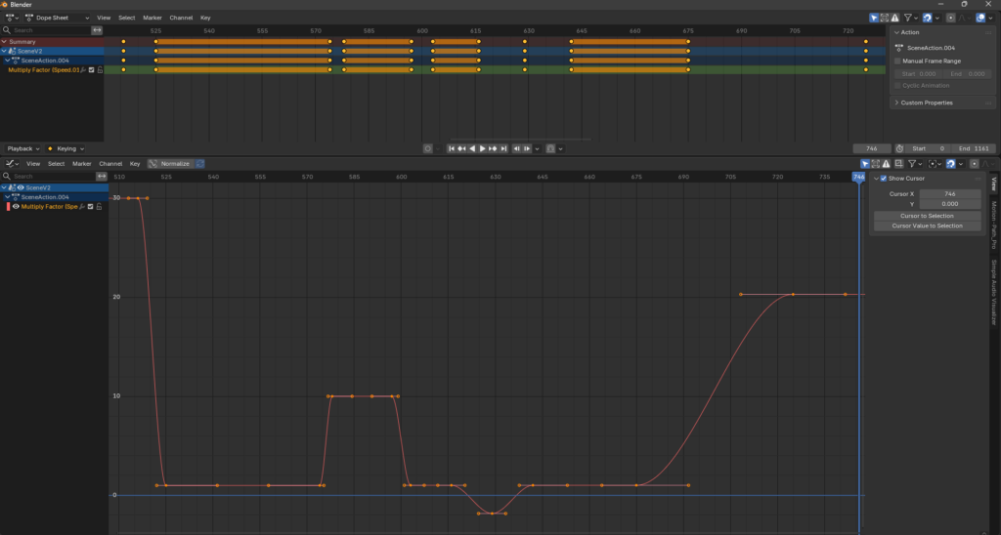
Task: Click the Start frame field
Action: point(929,148)
